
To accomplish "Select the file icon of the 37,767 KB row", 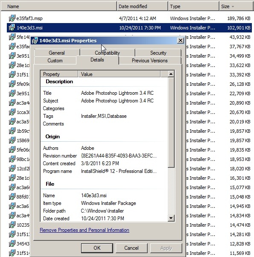I will (x=12, y=47).
